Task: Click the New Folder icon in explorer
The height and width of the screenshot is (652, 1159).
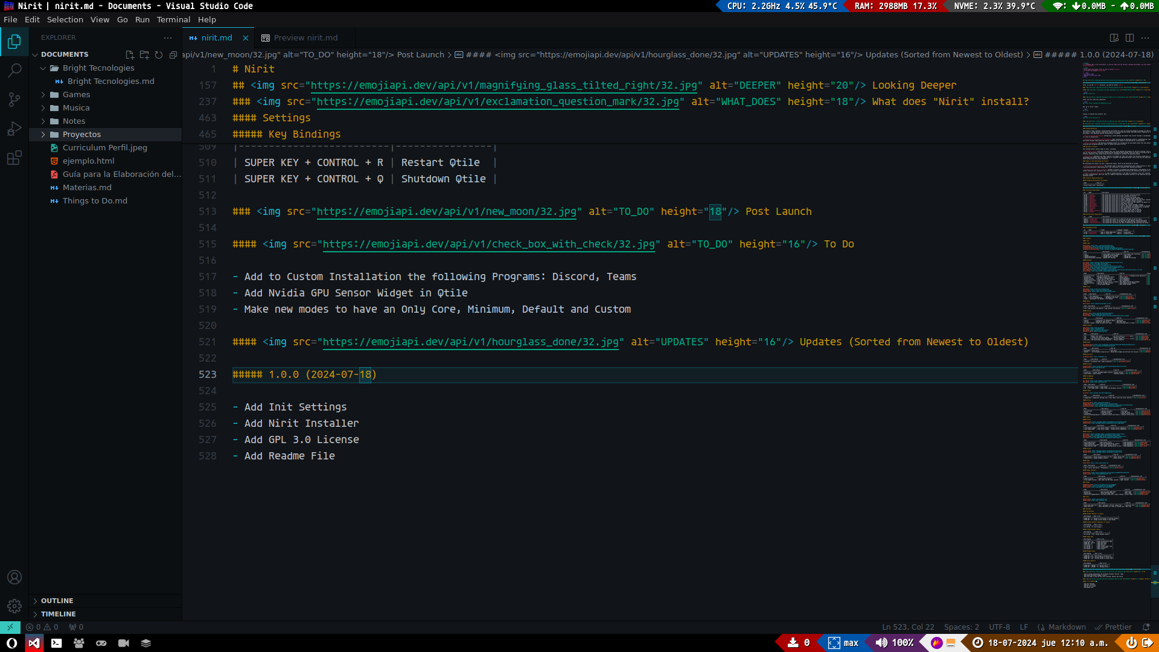Action: point(144,55)
